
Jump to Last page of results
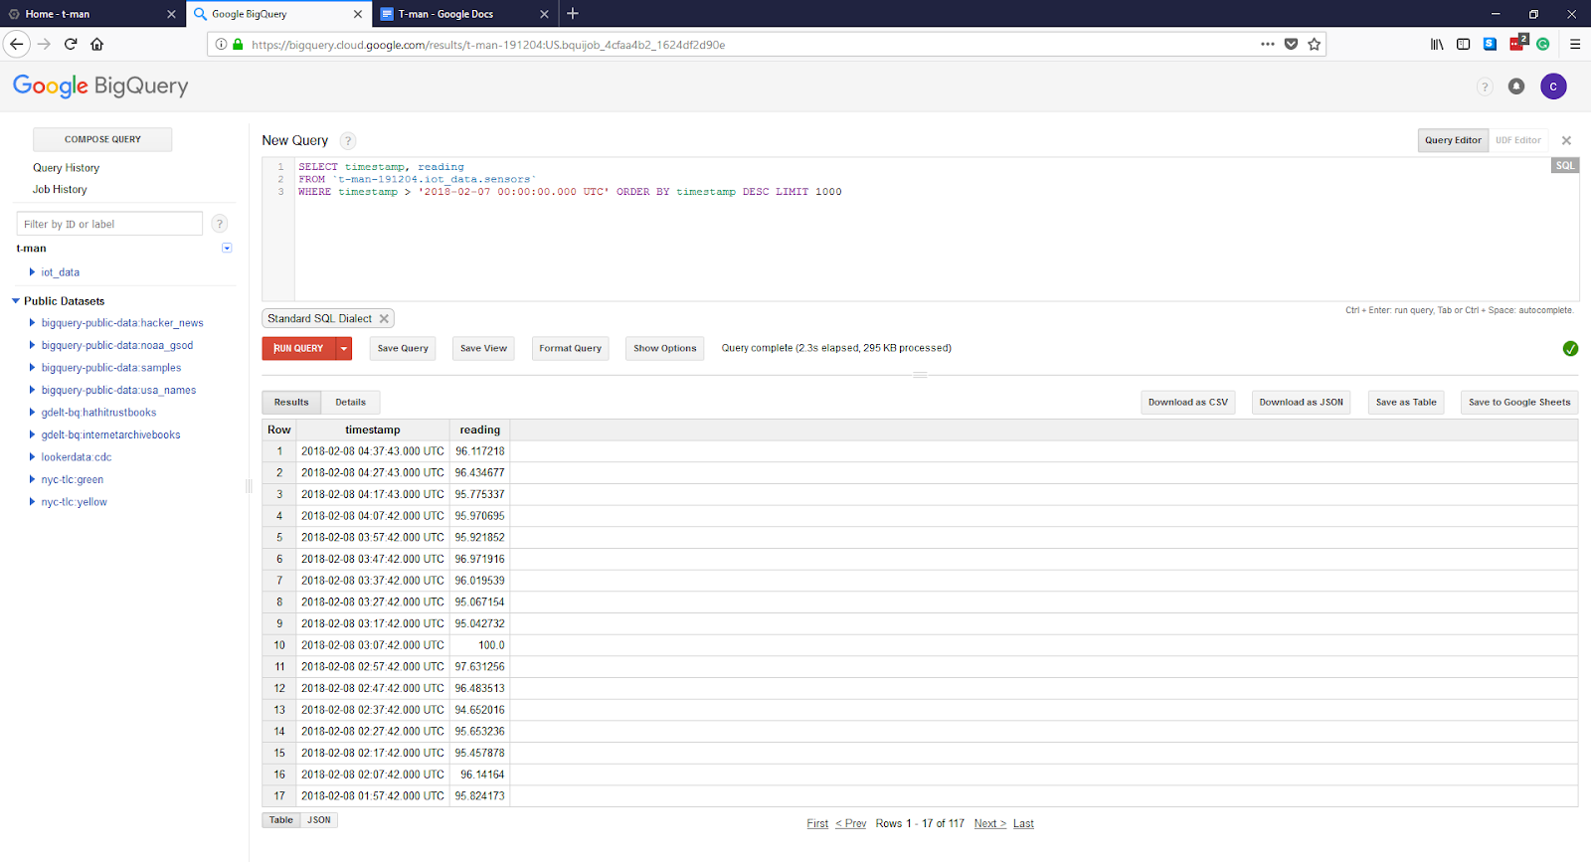(x=1023, y=823)
